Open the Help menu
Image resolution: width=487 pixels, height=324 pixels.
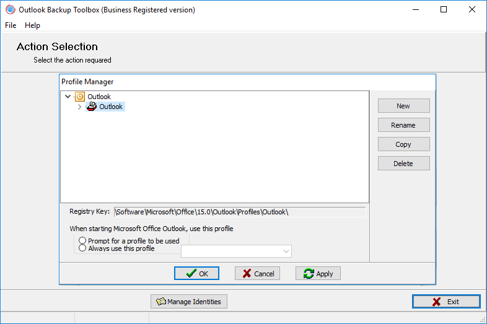(32, 25)
